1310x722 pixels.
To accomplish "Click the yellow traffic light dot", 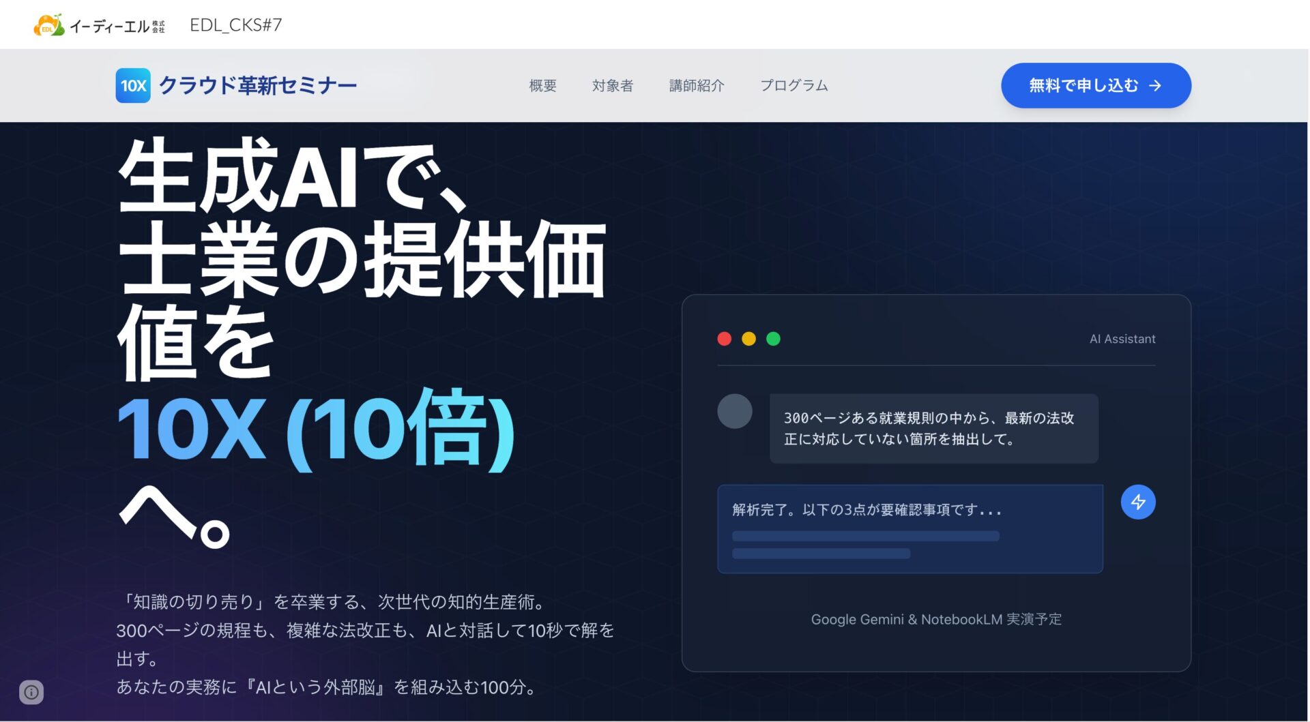I will (748, 338).
